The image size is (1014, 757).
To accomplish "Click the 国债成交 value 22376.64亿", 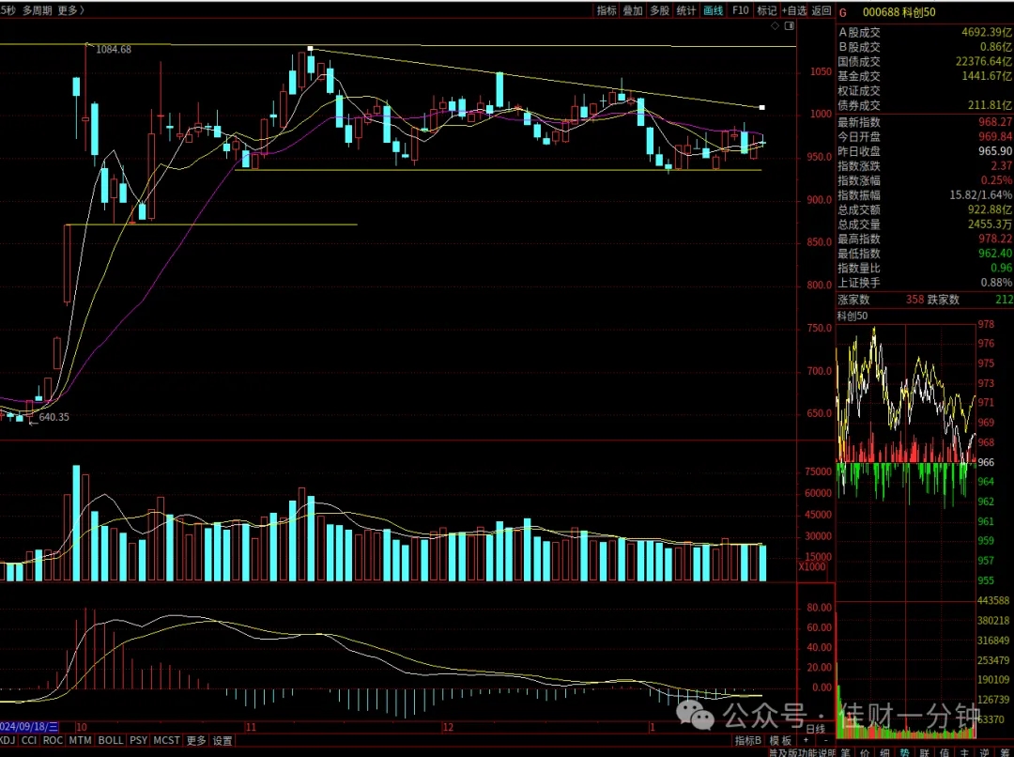I will [984, 61].
